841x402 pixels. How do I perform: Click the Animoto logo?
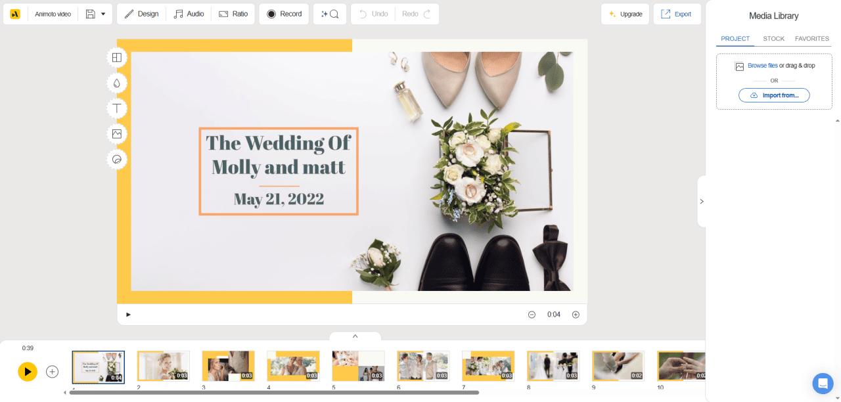(14, 14)
